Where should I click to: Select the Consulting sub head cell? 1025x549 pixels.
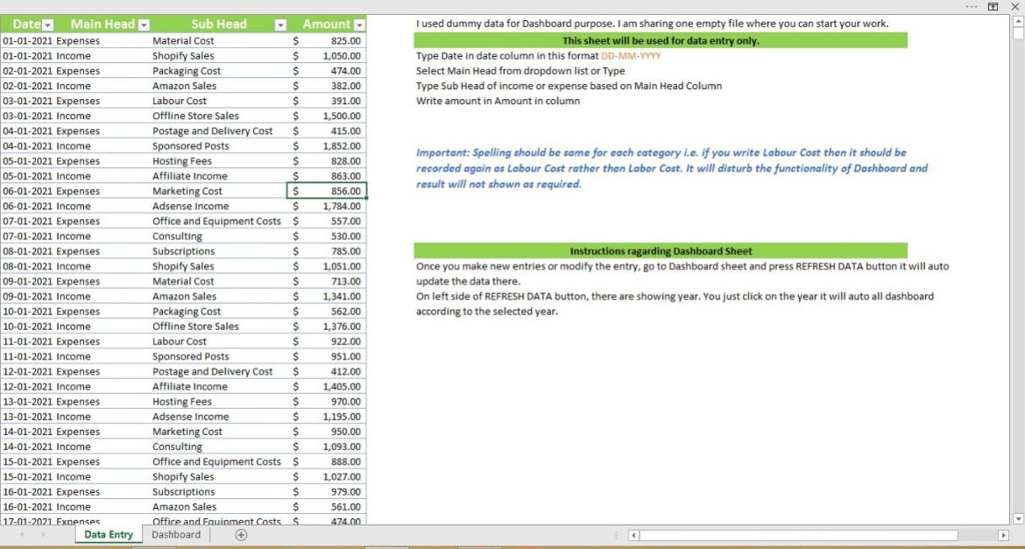click(x=177, y=236)
